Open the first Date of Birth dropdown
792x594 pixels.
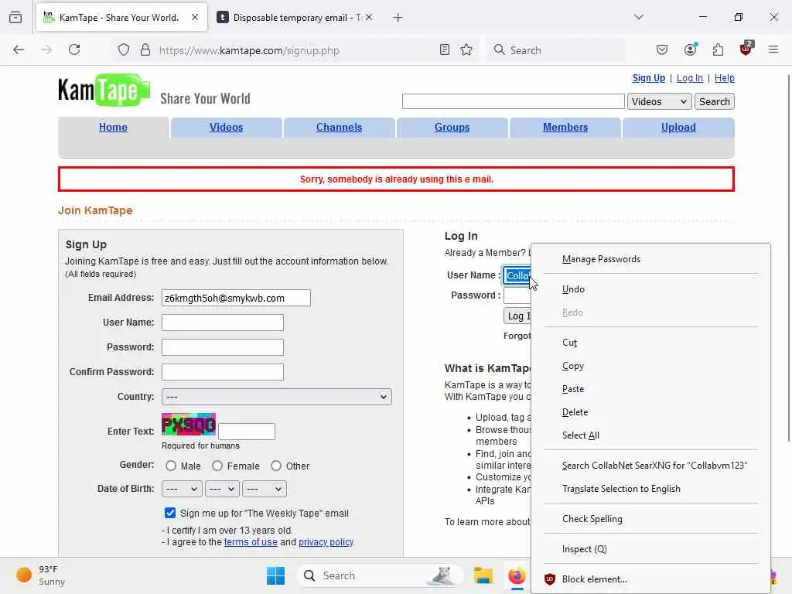point(182,489)
